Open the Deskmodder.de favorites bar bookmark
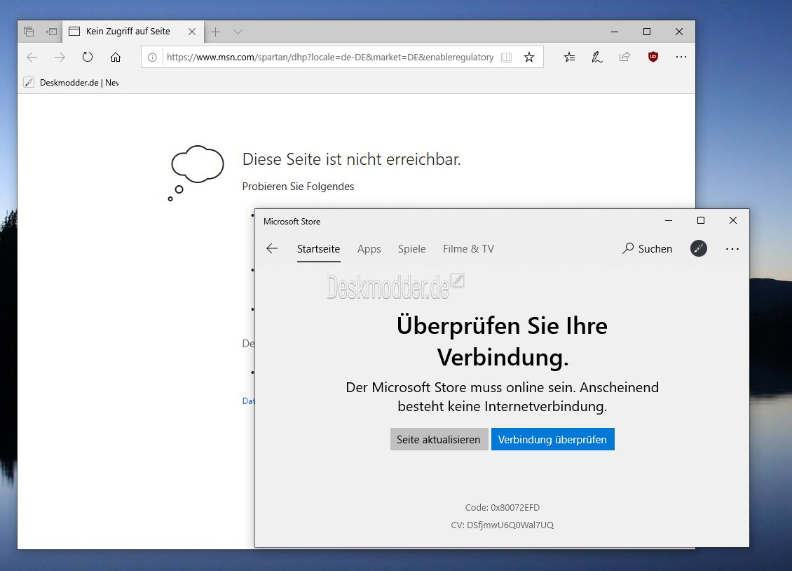The height and width of the screenshot is (571, 792). [71, 82]
